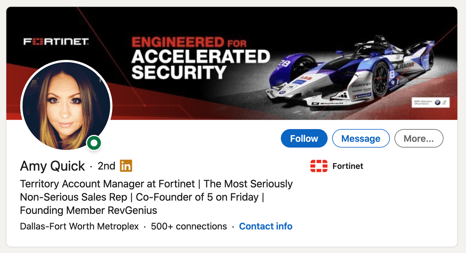Click the gold LinkedIn premium badge

click(126, 166)
